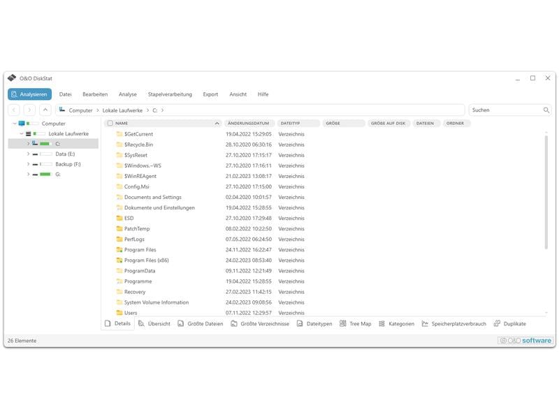
Task: Switch to the Kategorien tab
Action: coord(396,324)
